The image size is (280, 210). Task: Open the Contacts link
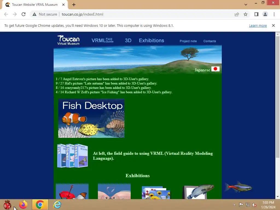[x=209, y=41]
